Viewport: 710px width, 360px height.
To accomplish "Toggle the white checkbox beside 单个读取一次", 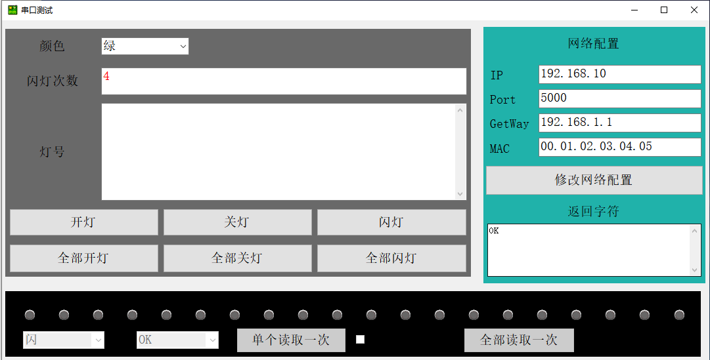I will (361, 339).
